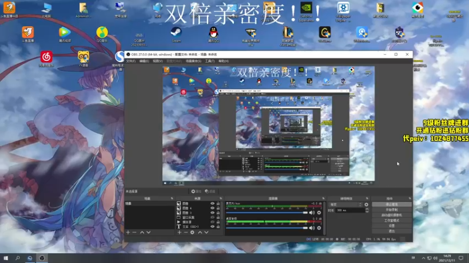Open the 帮助(H) menu in OBS
The height and width of the screenshot is (263, 469).
(223, 61)
